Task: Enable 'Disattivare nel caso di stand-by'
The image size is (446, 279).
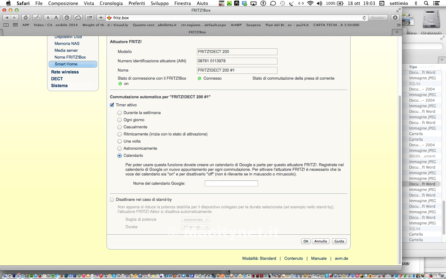Action: click(x=112, y=200)
